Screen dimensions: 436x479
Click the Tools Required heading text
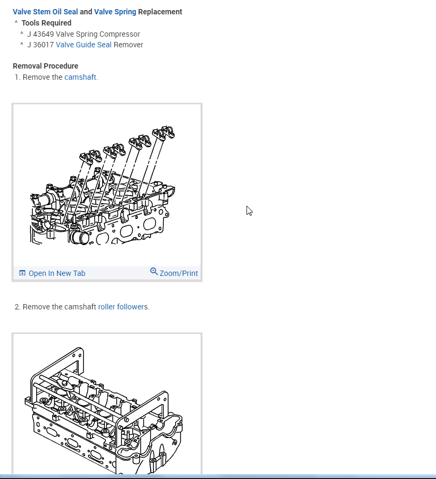pyautogui.click(x=46, y=23)
